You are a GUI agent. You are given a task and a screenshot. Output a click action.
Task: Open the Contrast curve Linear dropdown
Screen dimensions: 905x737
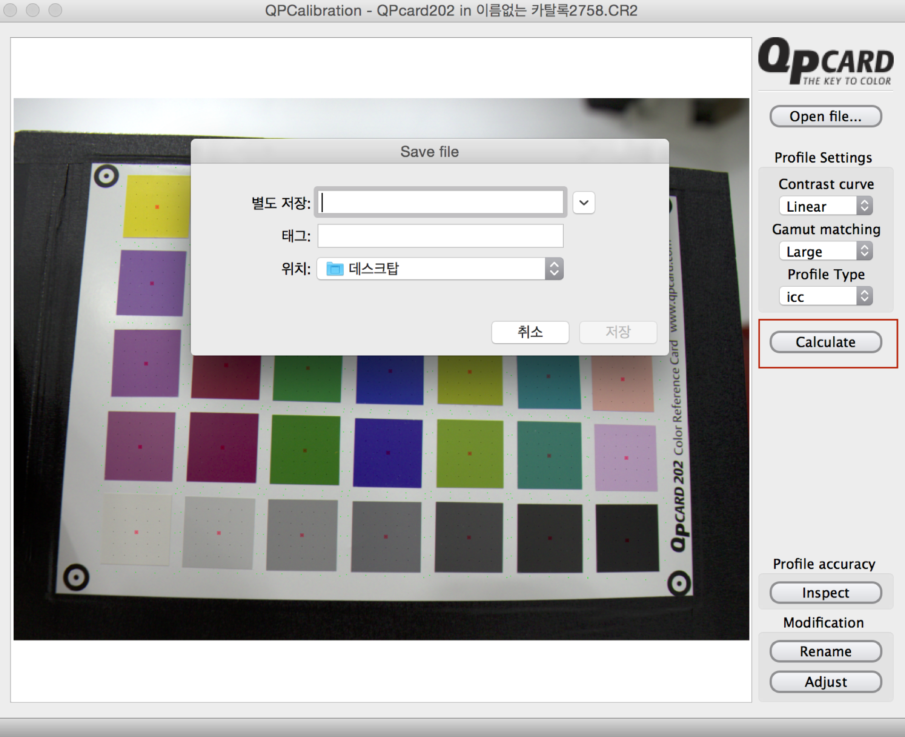coord(825,206)
